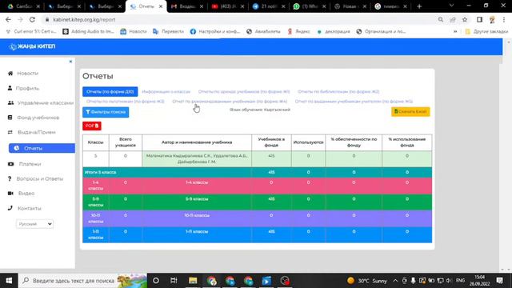
Task: Click the zoom magnifier icon in address bar
Action: pyautogui.click(x=441, y=19)
